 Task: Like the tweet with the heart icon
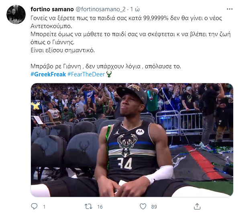(143, 207)
